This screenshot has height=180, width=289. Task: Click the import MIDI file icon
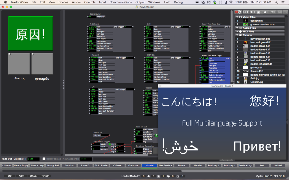coord(266,12)
